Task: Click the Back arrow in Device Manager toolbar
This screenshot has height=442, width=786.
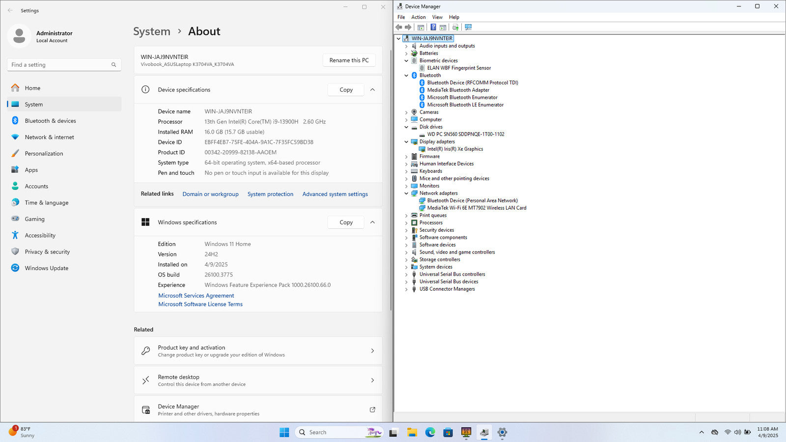Action: click(x=399, y=28)
